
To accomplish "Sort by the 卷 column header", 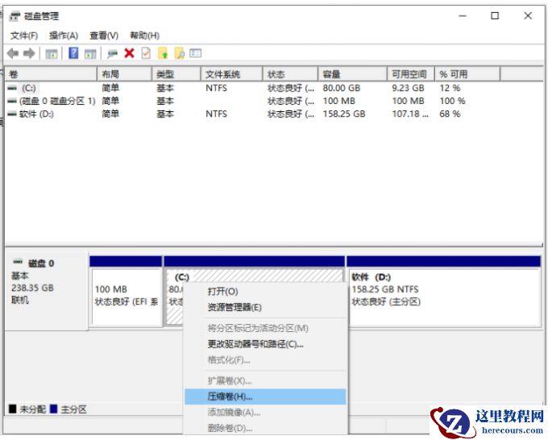I will [51, 74].
